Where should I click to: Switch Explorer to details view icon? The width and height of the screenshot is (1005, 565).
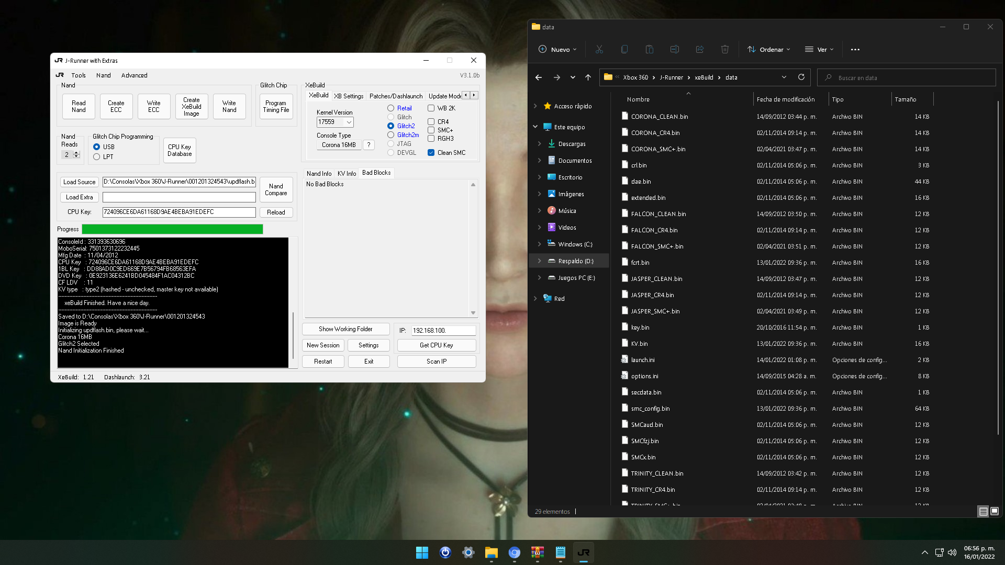click(x=983, y=511)
